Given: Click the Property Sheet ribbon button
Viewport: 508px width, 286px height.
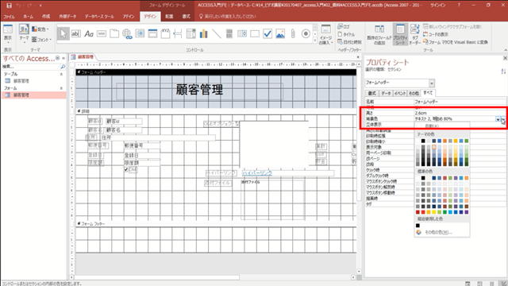Looking at the screenshot, I should pos(400,34).
